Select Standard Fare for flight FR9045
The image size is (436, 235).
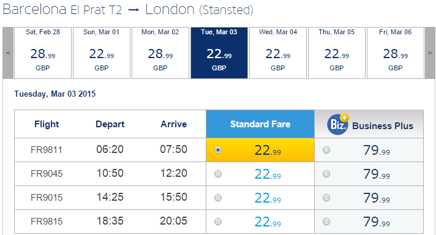tap(218, 174)
